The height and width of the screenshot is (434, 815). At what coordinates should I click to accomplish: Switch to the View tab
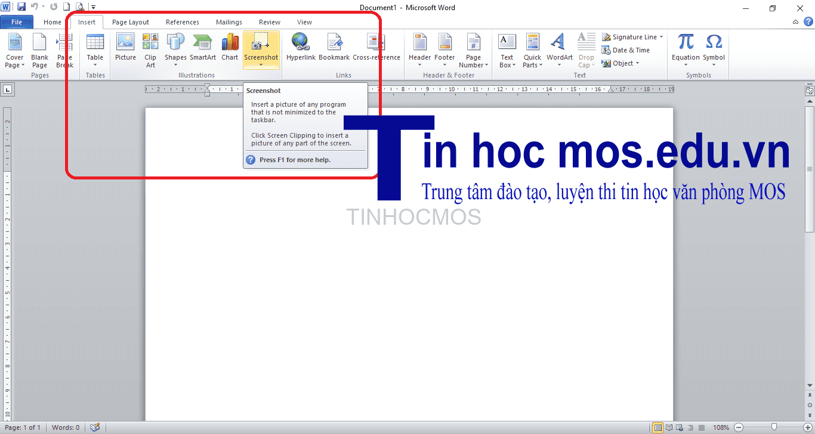point(304,22)
